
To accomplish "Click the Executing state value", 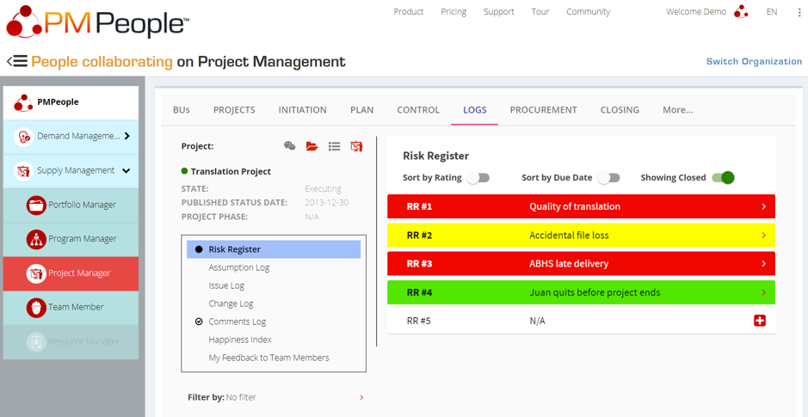I will pyautogui.click(x=323, y=189).
